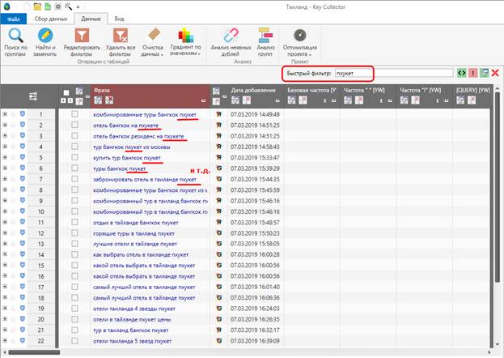504x358 pixels.
Task: Click the gear settings icon in title bar
Action: 58,6
